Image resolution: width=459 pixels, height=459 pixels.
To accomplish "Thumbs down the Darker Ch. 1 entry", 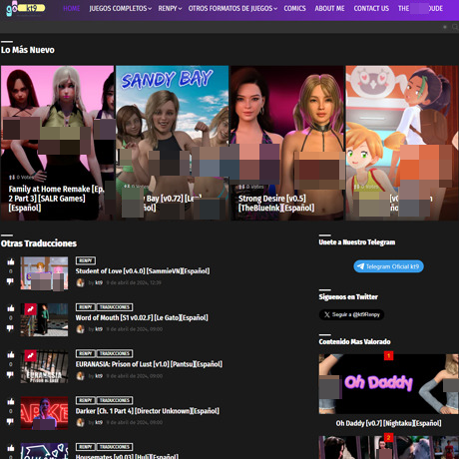I will coord(11,421).
